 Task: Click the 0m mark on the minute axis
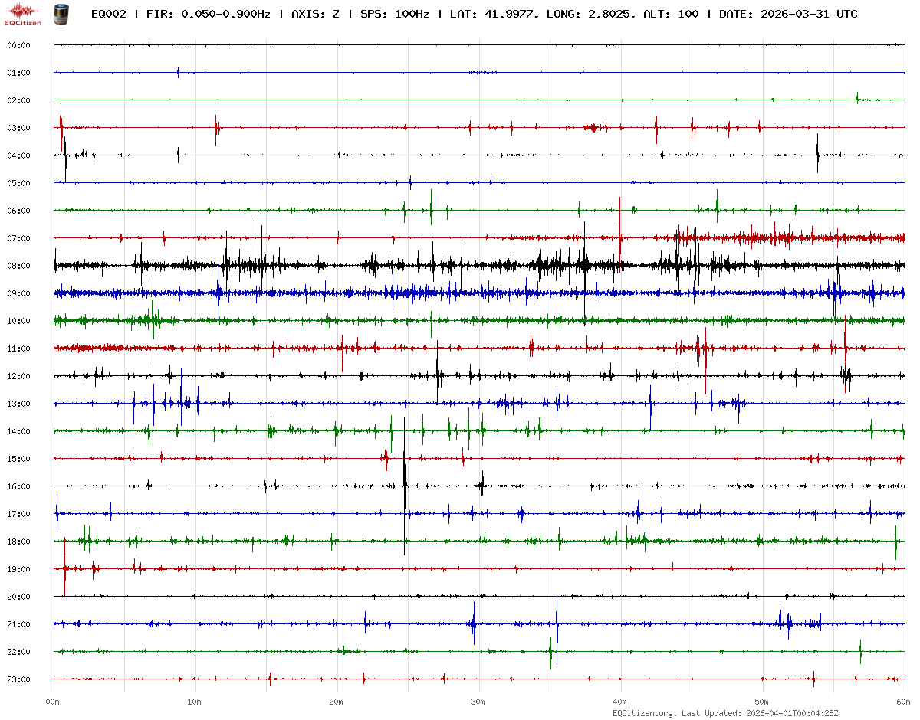[x=53, y=702]
